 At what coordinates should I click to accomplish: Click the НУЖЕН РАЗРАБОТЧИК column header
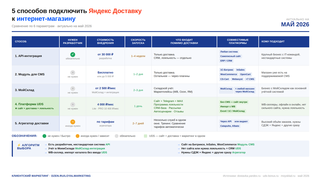(x=73, y=42)
